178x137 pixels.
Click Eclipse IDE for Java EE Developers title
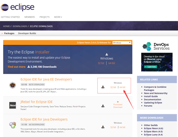tap(46, 79)
